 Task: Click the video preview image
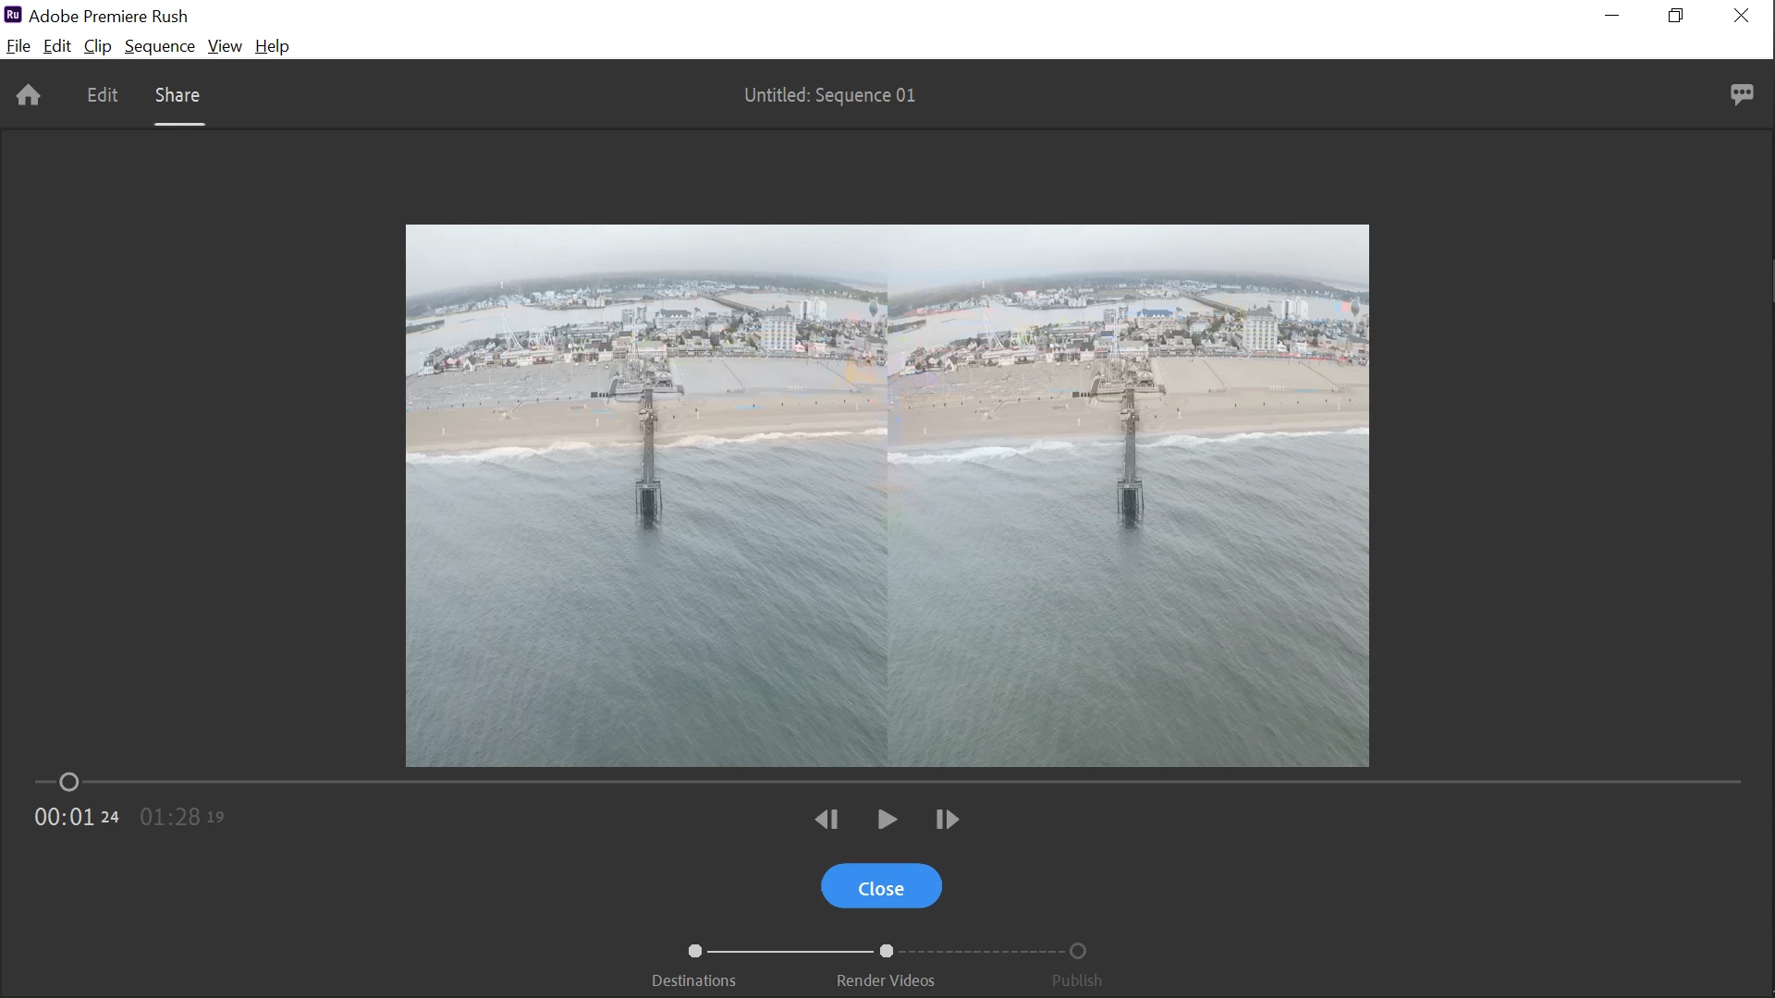(x=887, y=495)
